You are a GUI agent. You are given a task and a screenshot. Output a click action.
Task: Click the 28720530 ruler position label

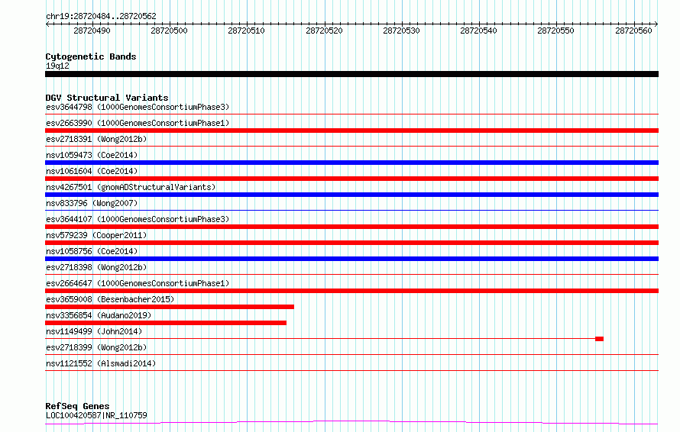click(x=402, y=31)
